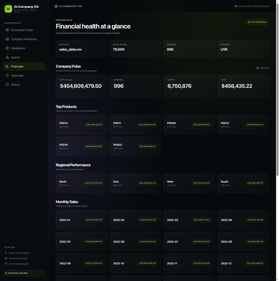The width and height of the screenshot is (279, 281).
Task: Click the 'LIVE' status value
Action: tap(224, 50)
